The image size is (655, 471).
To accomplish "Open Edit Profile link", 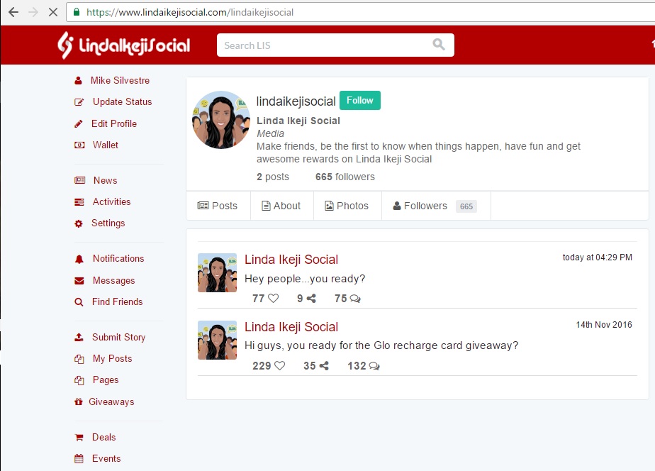I will [114, 123].
